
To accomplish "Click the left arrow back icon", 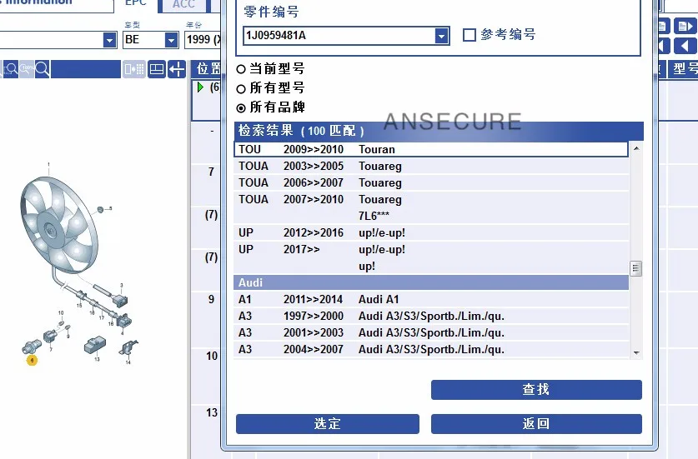I will click(685, 46).
